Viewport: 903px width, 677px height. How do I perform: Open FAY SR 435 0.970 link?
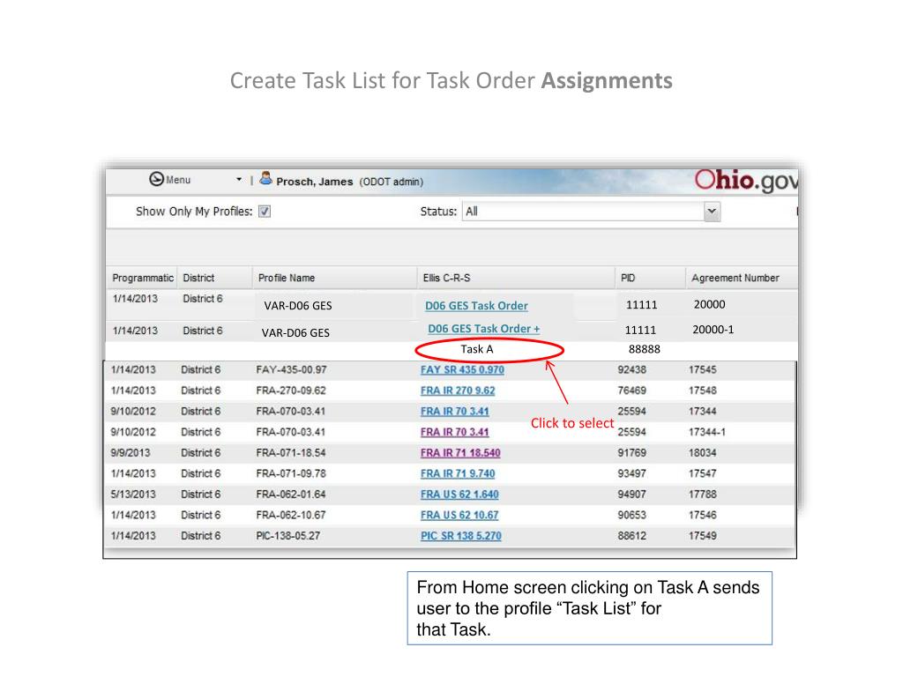(462, 369)
